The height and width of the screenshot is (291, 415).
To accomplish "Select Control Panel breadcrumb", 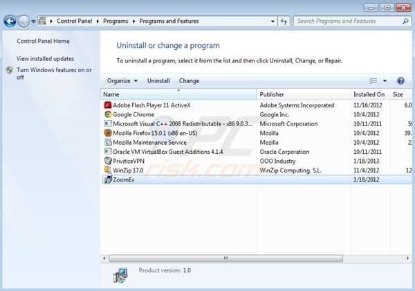I will tap(75, 21).
